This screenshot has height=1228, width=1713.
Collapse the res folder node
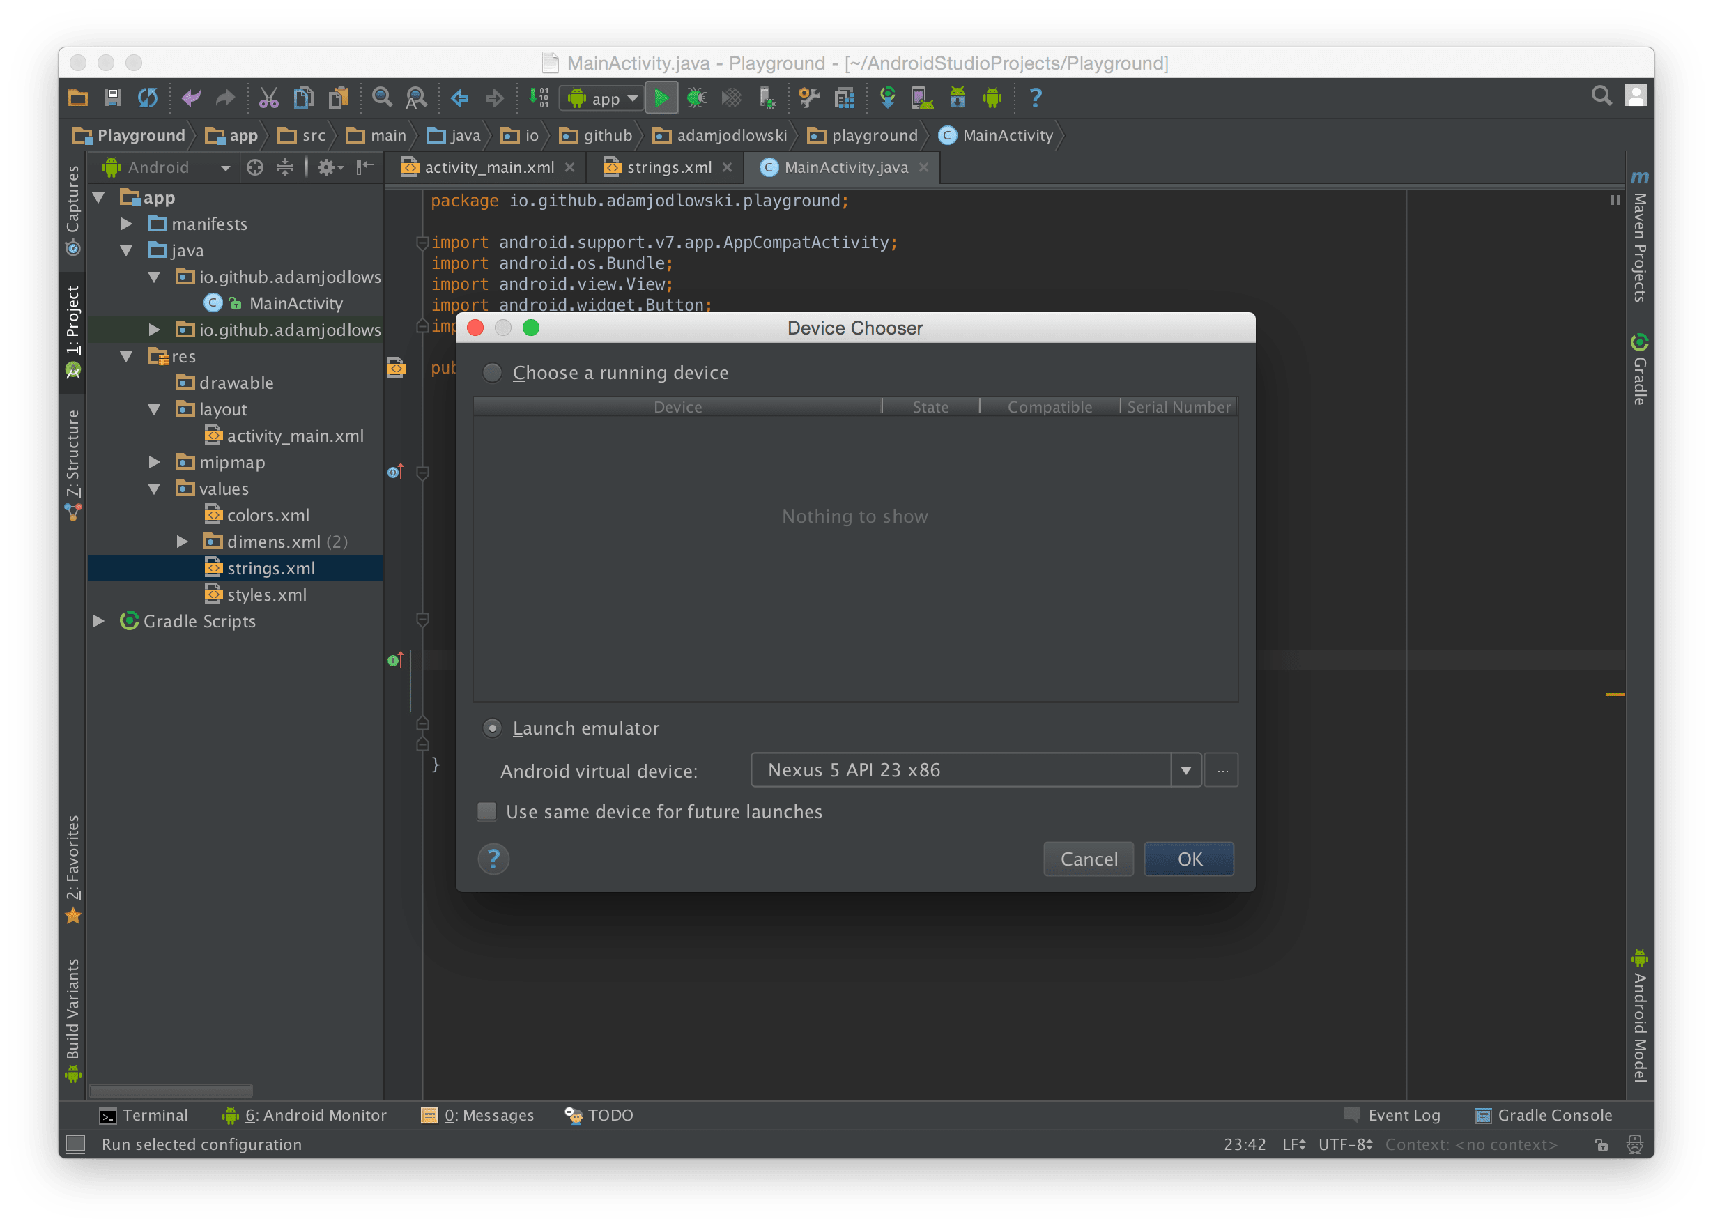coord(127,356)
